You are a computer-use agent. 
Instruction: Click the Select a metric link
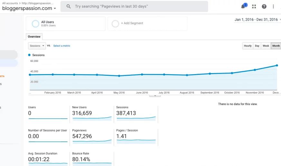(62, 46)
